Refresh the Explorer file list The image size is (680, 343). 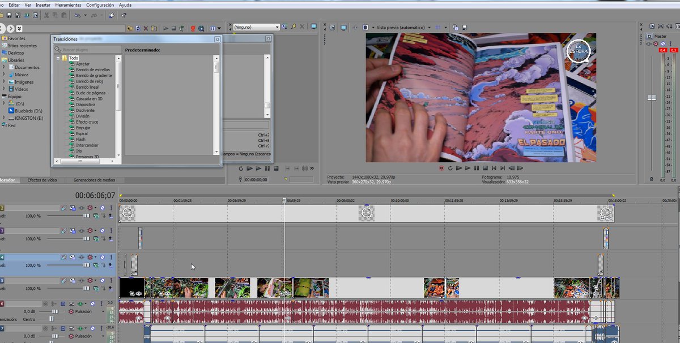(x=138, y=28)
